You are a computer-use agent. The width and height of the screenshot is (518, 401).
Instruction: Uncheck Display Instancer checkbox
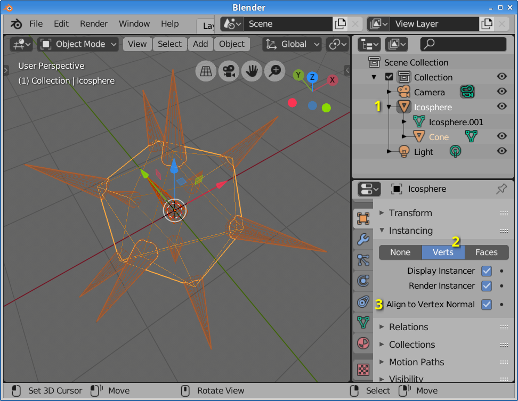pos(486,271)
